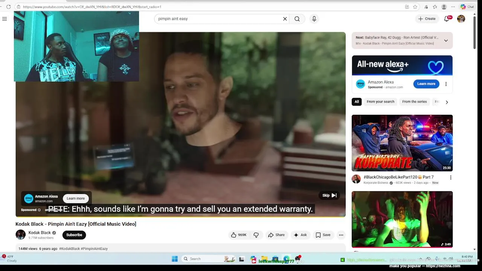Open options for #BlackChicagoBeLike video
The width and height of the screenshot is (482, 271).
[x=450, y=177]
